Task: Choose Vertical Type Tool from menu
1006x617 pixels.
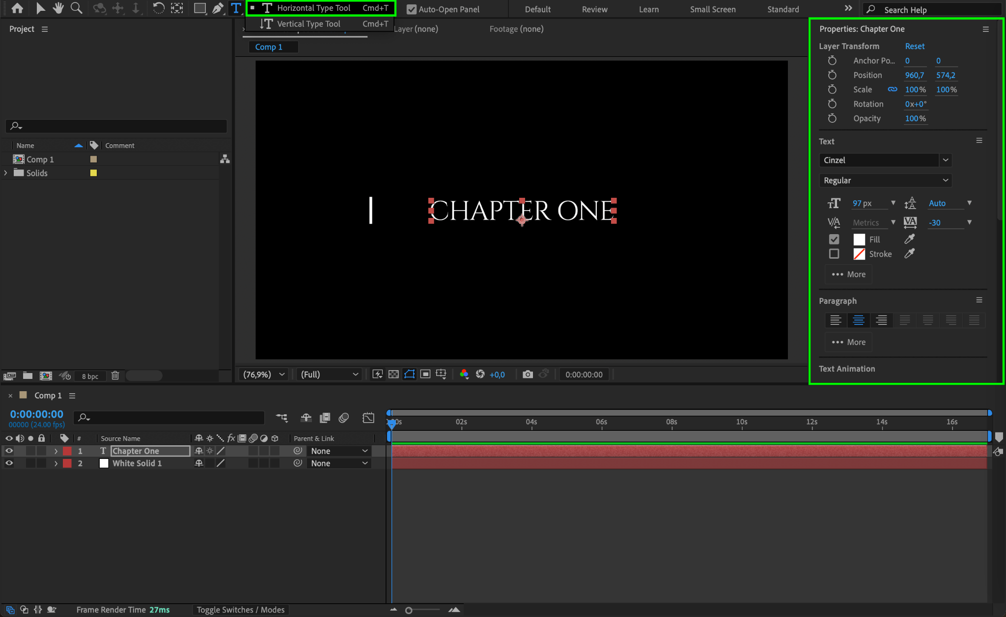Action: pos(308,24)
